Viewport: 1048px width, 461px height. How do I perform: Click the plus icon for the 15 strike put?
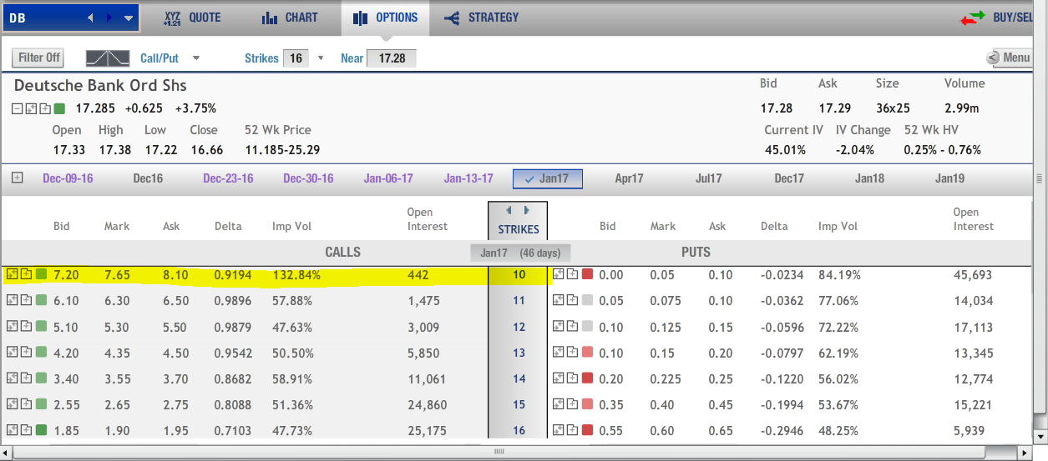click(x=572, y=405)
